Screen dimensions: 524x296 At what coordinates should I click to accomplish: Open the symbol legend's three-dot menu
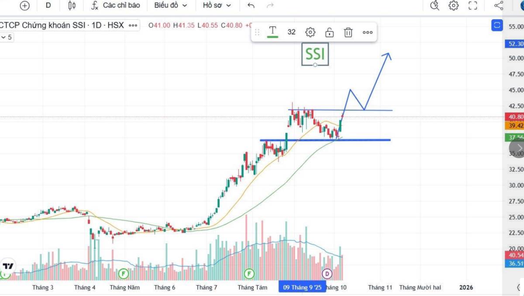[x=133, y=26]
